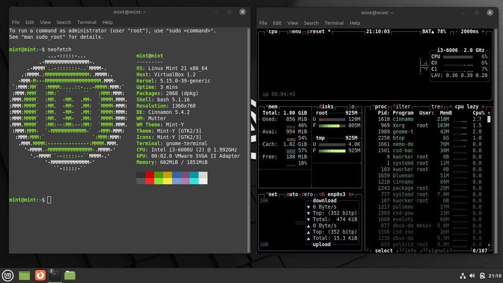Increase btop update interval with the plus
Viewport: 503px width, 283px height.
pyautogui.click(x=483, y=31)
